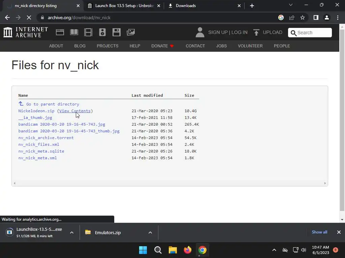Open the Software floppy disk icon
345x258 pixels.
tap(116, 32)
